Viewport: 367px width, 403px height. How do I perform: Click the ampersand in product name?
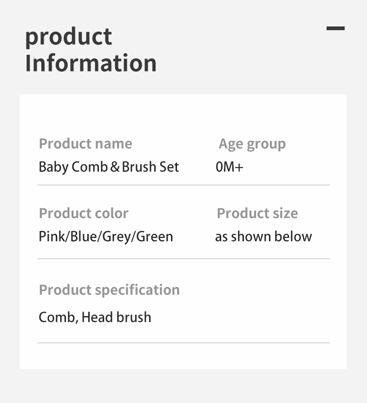click(x=115, y=168)
